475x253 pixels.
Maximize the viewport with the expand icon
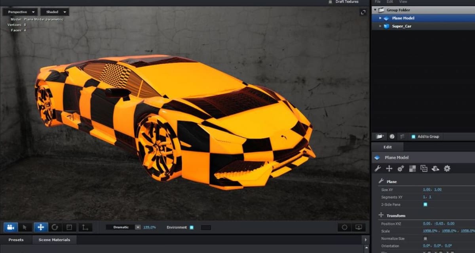(x=363, y=13)
